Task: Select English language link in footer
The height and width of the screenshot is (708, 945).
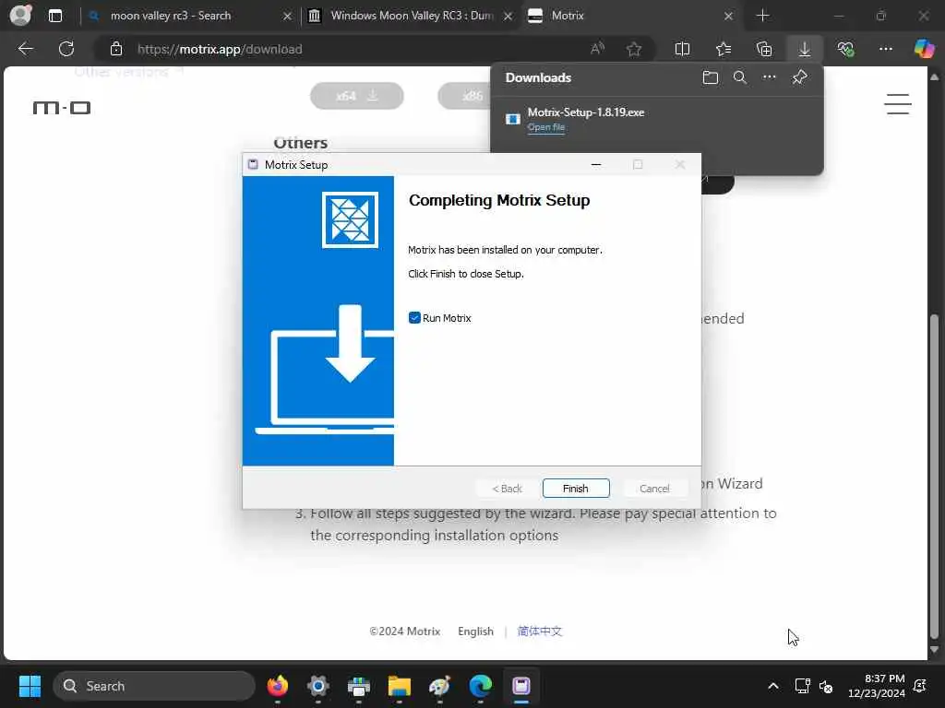Action: pyautogui.click(x=475, y=631)
